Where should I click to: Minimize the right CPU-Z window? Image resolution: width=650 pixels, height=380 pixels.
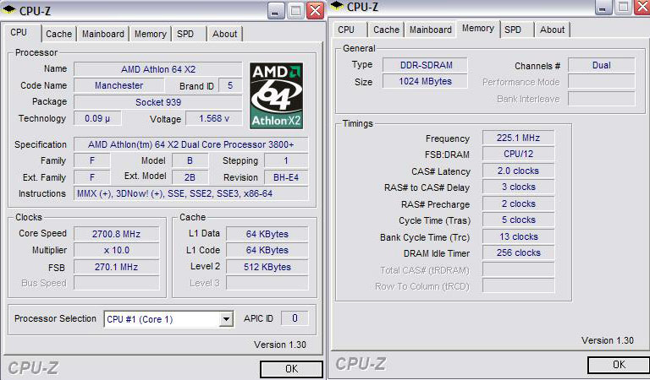click(603, 7)
